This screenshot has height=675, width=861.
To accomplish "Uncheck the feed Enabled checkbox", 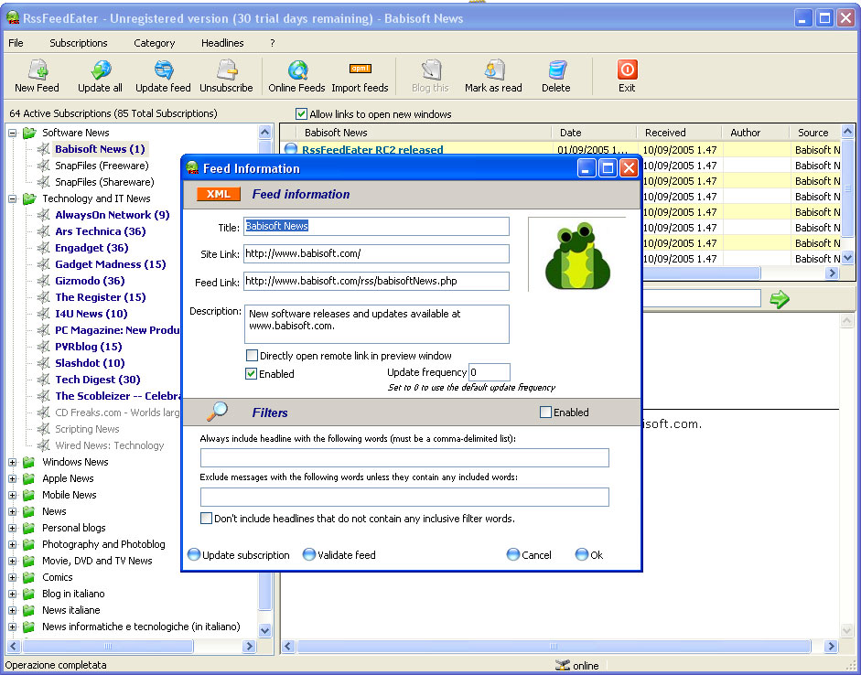I will [x=251, y=374].
